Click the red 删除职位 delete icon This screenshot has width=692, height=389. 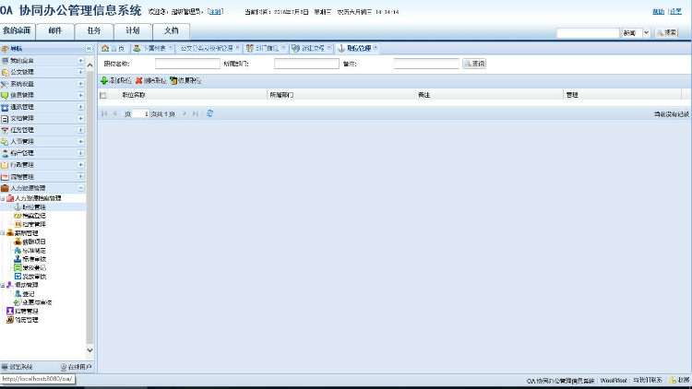click(x=138, y=81)
